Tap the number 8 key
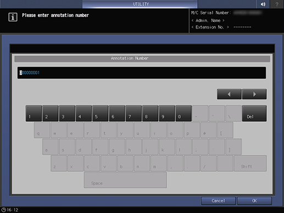Image resolution: width=284 pixels, height=213 pixels. click(150, 113)
